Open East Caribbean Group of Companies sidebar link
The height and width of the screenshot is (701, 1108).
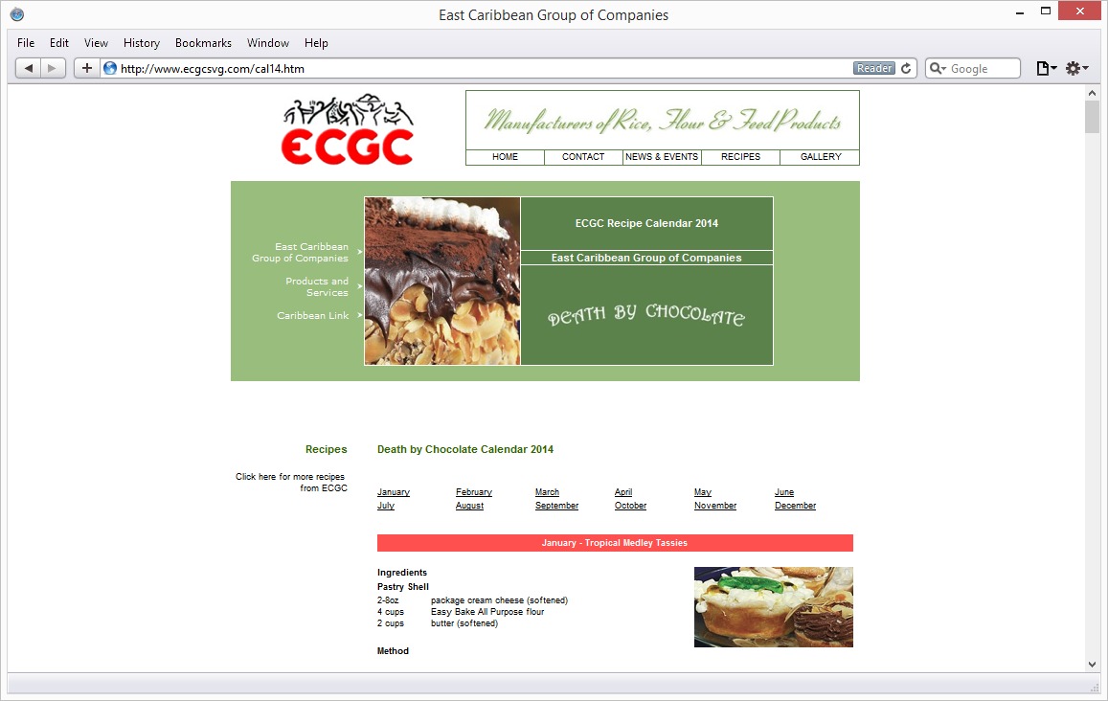coord(301,252)
